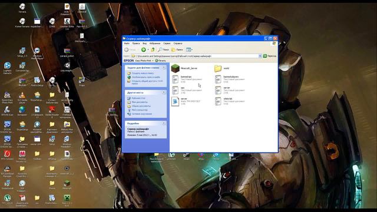This screenshot has height=212, width=377.
Task: Toggle the Папки folders pane
Action: point(177,49)
